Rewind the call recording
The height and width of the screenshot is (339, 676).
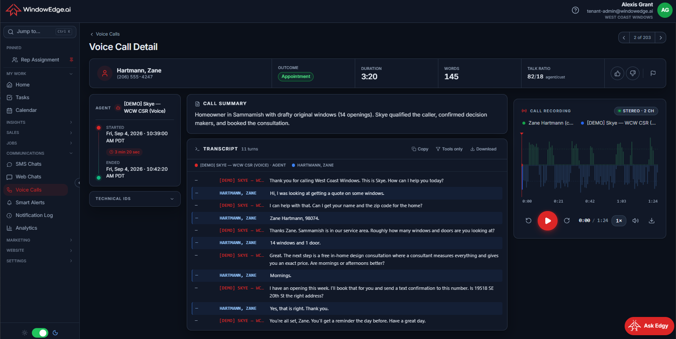(x=528, y=220)
